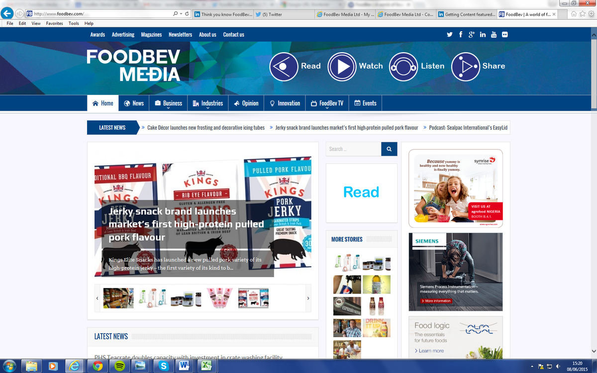The image size is (597, 373).
Task: Open FoodBev Google Plus icon
Action: pyautogui.click(x=472, y=34)
